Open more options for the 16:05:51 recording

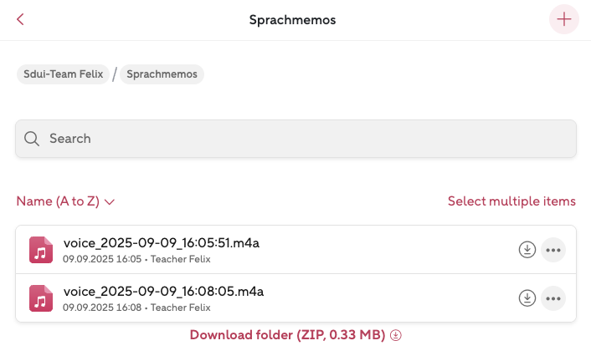[x=552, y=249]
